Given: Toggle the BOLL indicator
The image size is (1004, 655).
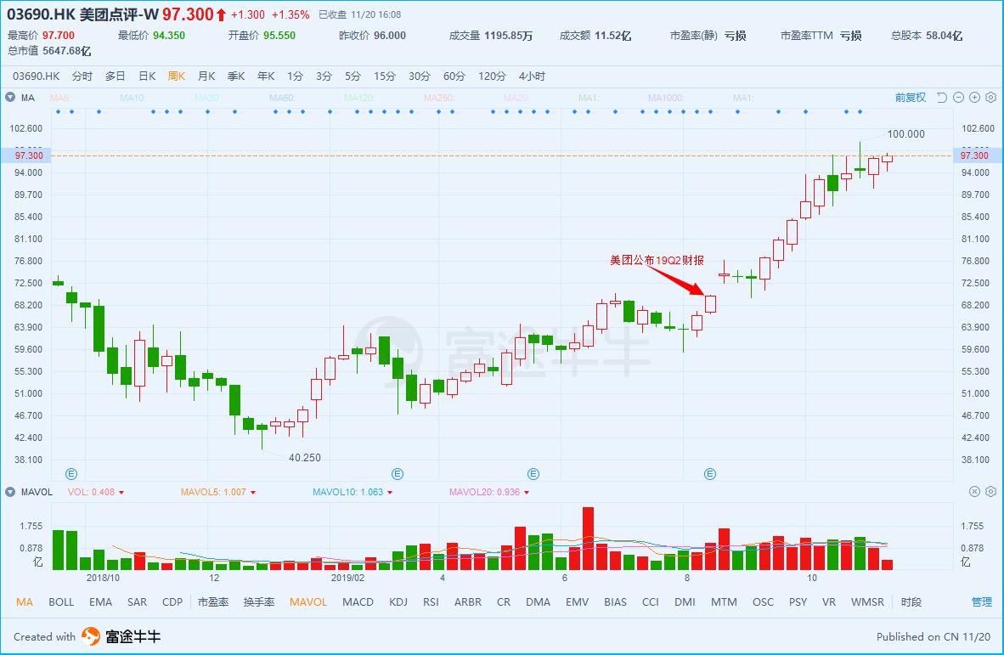Looking at the screenshot, I should (x=61, y=601).
